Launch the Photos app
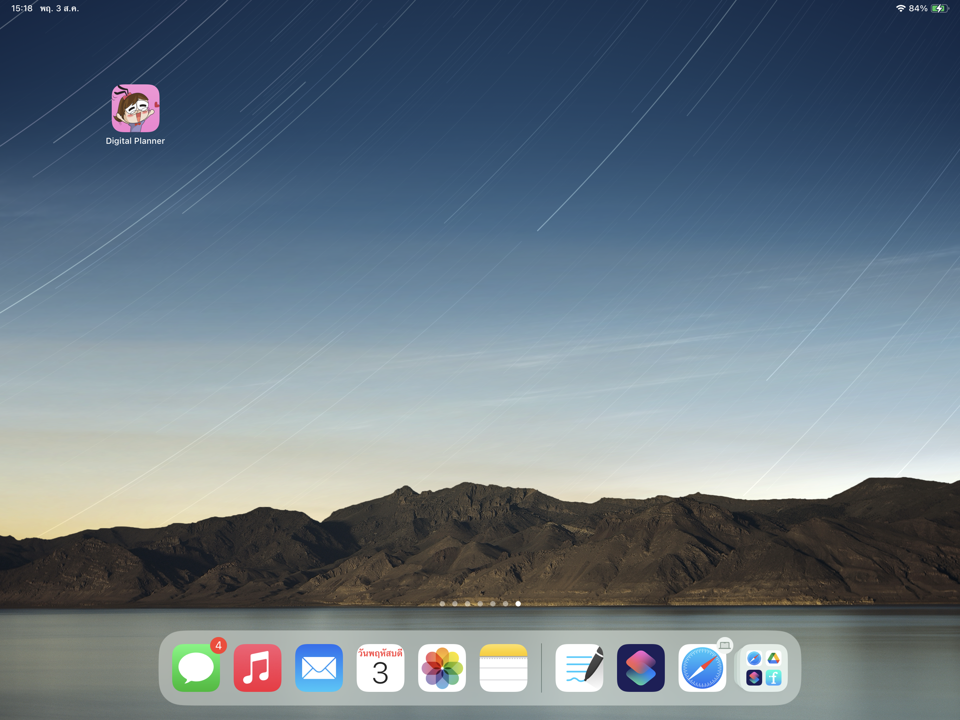The height and width of the screenshot is (720, 960). [x=442, y=668]
